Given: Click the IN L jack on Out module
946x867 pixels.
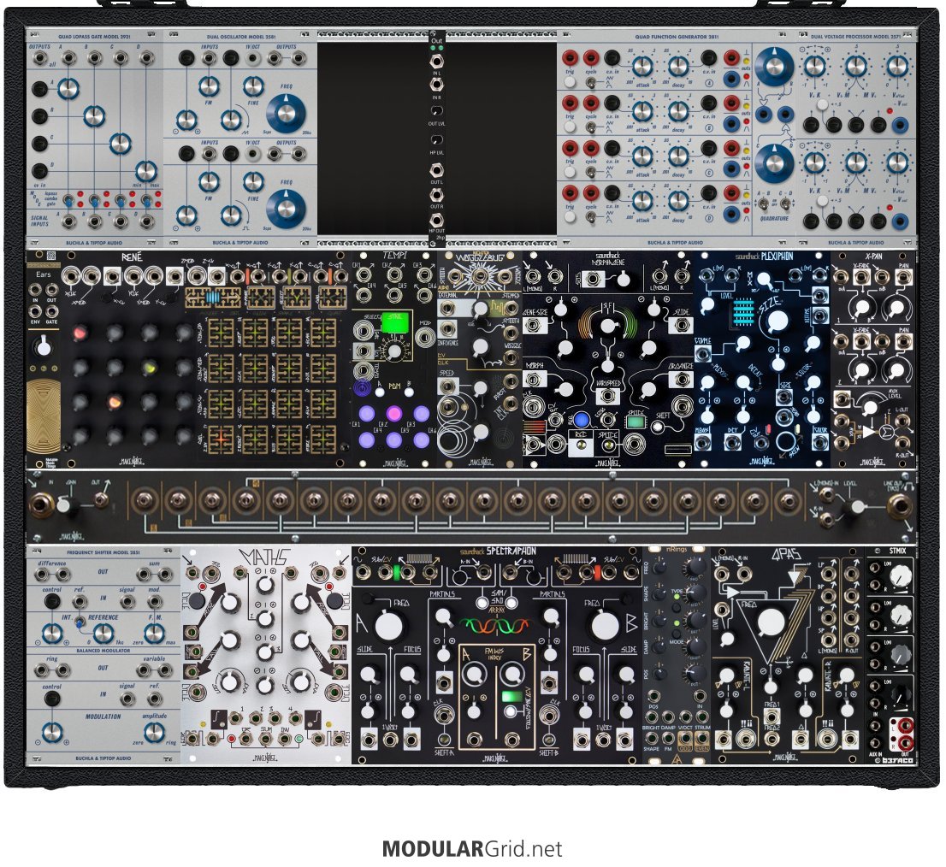Looking at the screenshot, I should click(436, 61).
